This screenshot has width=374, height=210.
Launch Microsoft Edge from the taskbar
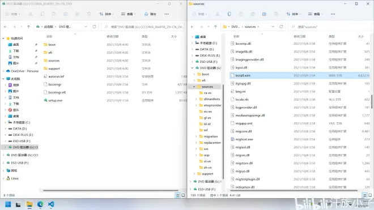[x=40, y=204]
